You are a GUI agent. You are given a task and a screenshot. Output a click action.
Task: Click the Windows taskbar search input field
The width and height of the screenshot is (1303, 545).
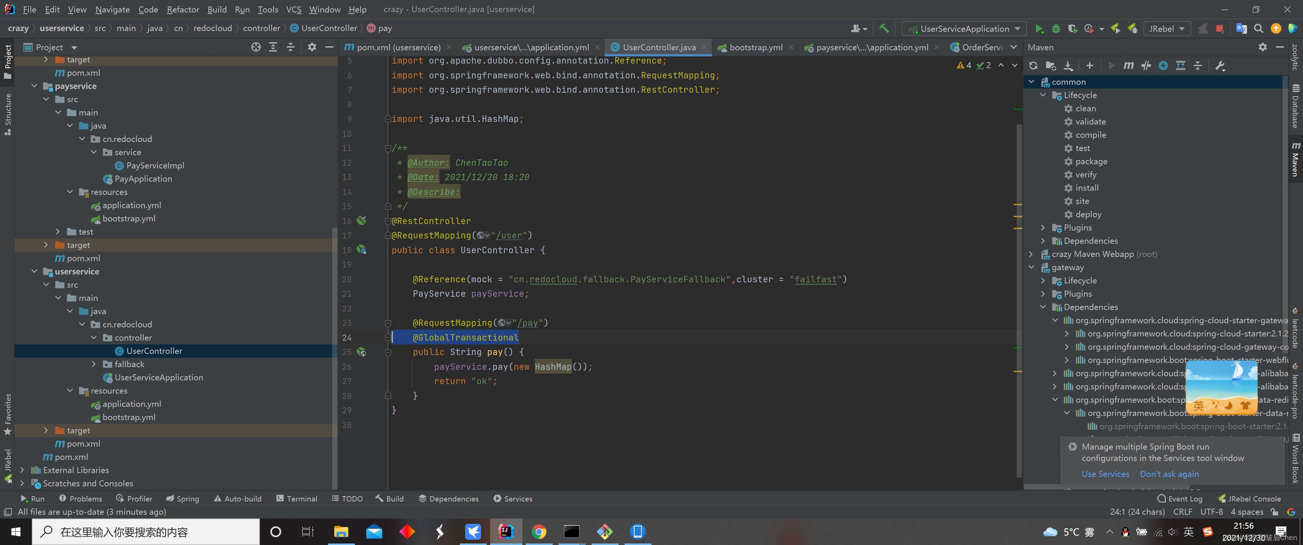coord(147,532)
